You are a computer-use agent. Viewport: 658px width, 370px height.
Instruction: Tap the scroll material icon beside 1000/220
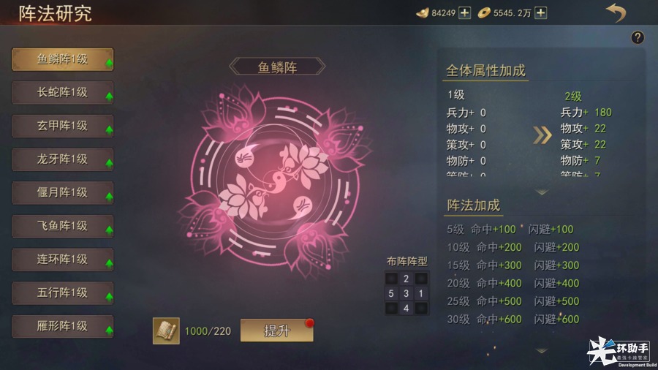click(x=166, y=331)
